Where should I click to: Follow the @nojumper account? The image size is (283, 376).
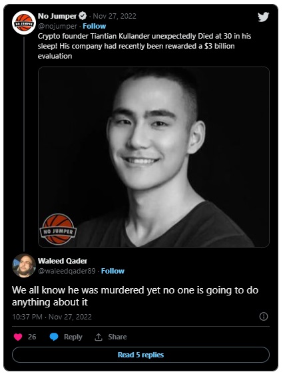pyautogui.click(x=95, y=26)
